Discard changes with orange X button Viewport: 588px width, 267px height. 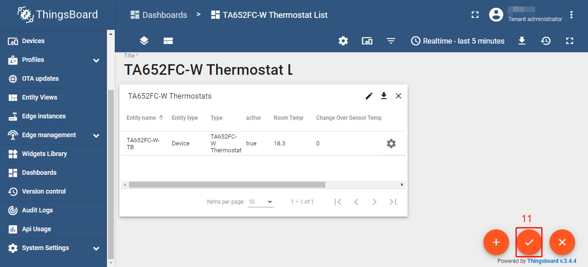pos(562,242)
